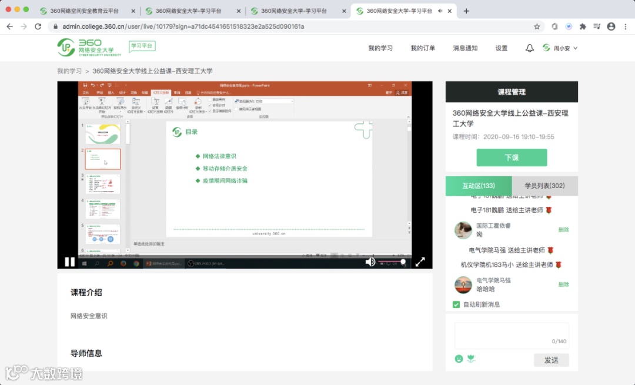
Task: Select message 电气学院马强 送给主讲老师
Action: coord(511,250)
